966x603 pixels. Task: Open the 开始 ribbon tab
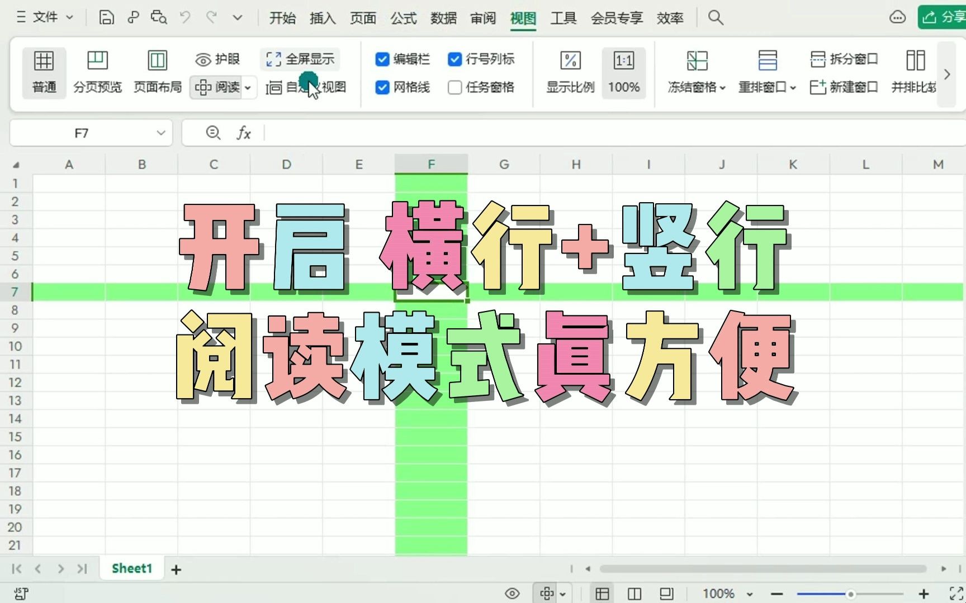282,18
